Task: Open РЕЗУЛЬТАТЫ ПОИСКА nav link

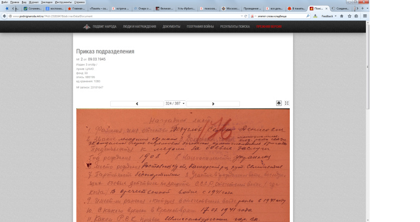Action: tap(235, 27)
